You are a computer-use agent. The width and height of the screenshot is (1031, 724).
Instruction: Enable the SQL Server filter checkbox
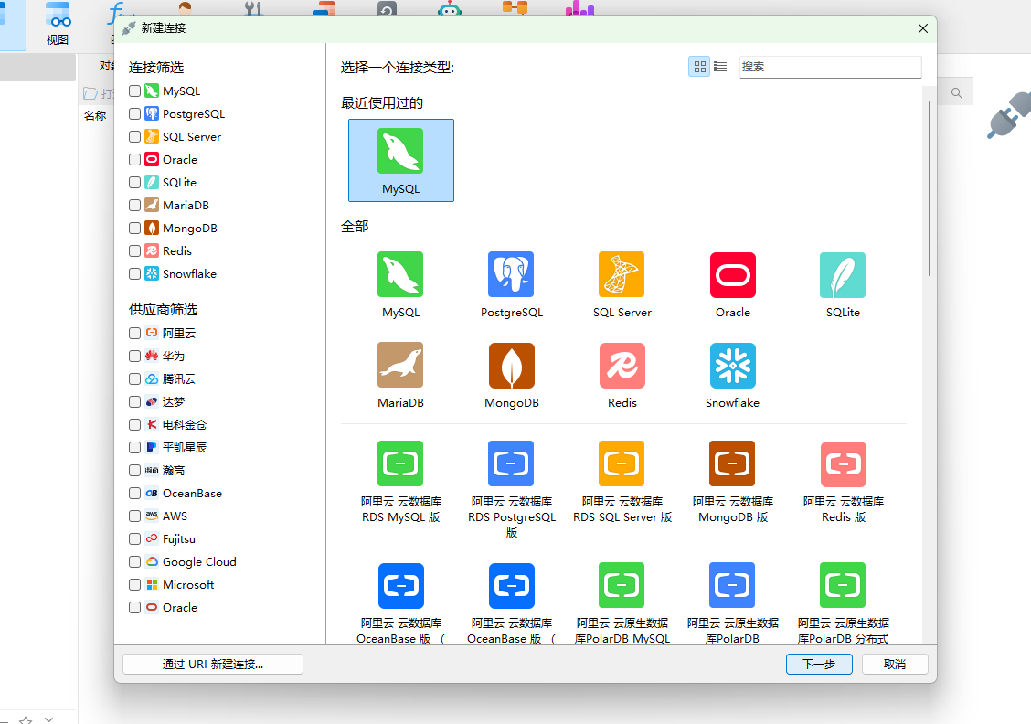pyautogui.click(x=134, y=136)
